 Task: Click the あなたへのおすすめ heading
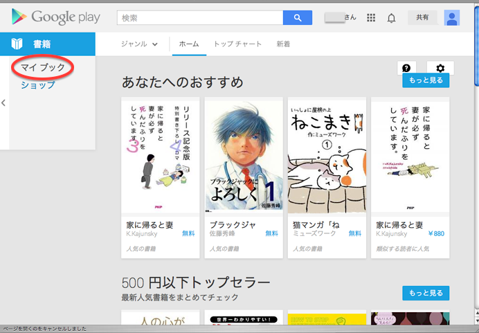[x=182, y=82]
